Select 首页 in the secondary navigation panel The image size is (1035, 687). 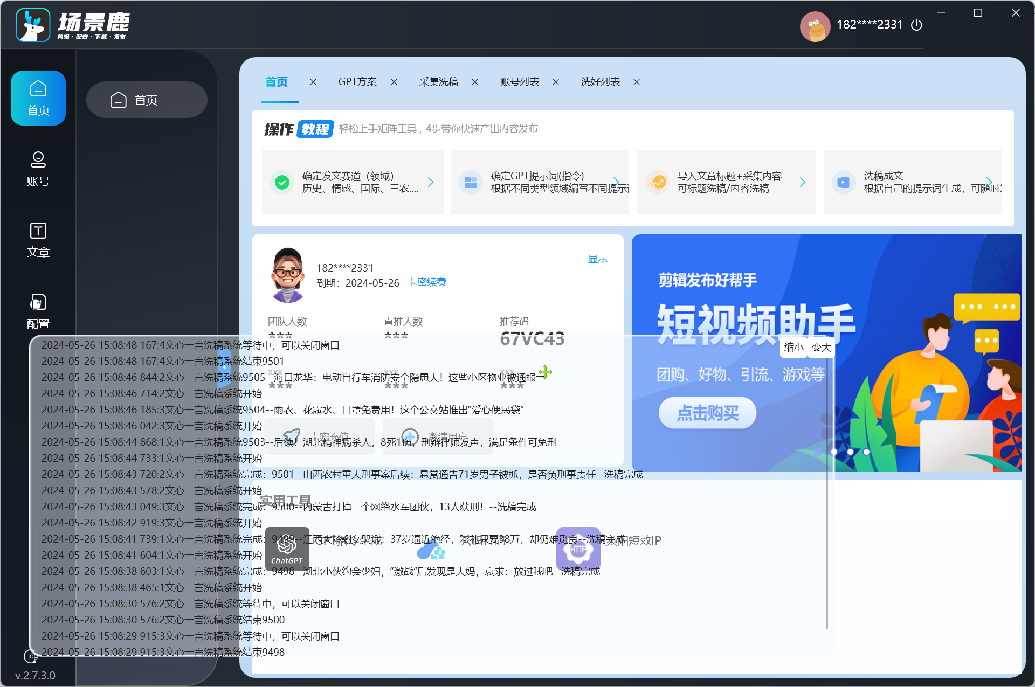147,100
